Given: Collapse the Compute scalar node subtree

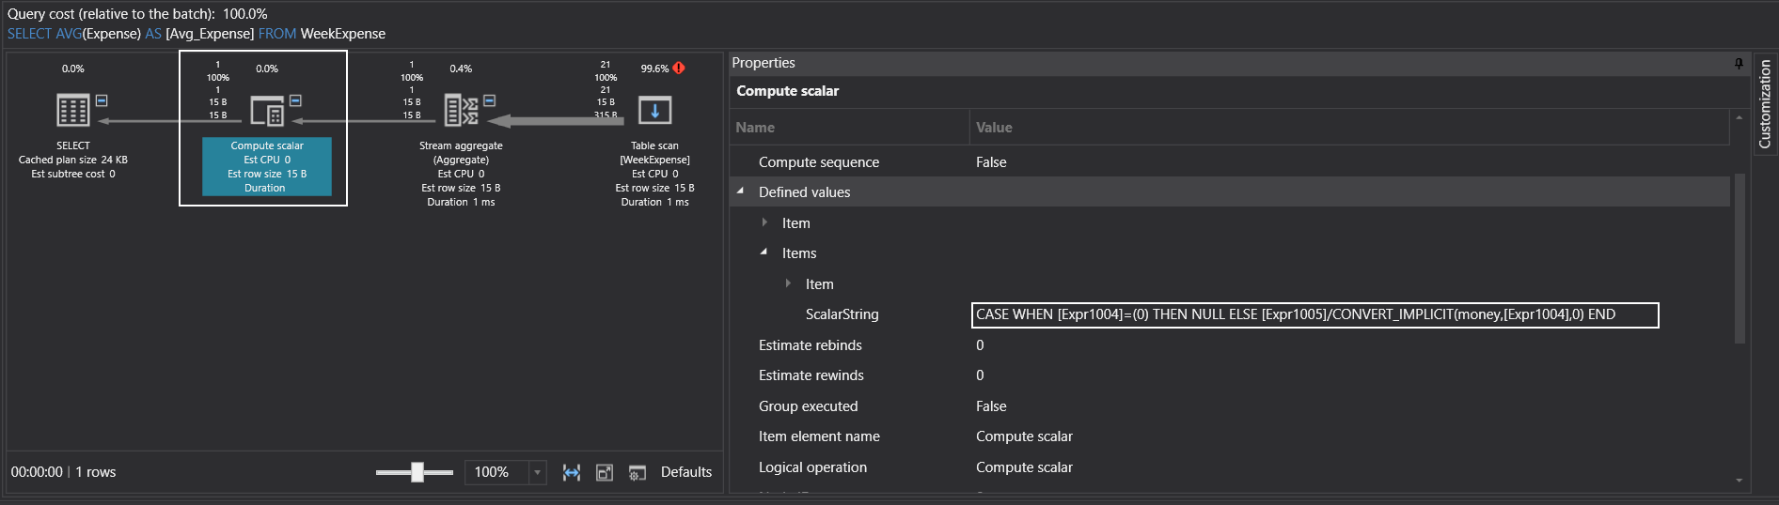Looking at the screenshot, I should tap(295, 100).
